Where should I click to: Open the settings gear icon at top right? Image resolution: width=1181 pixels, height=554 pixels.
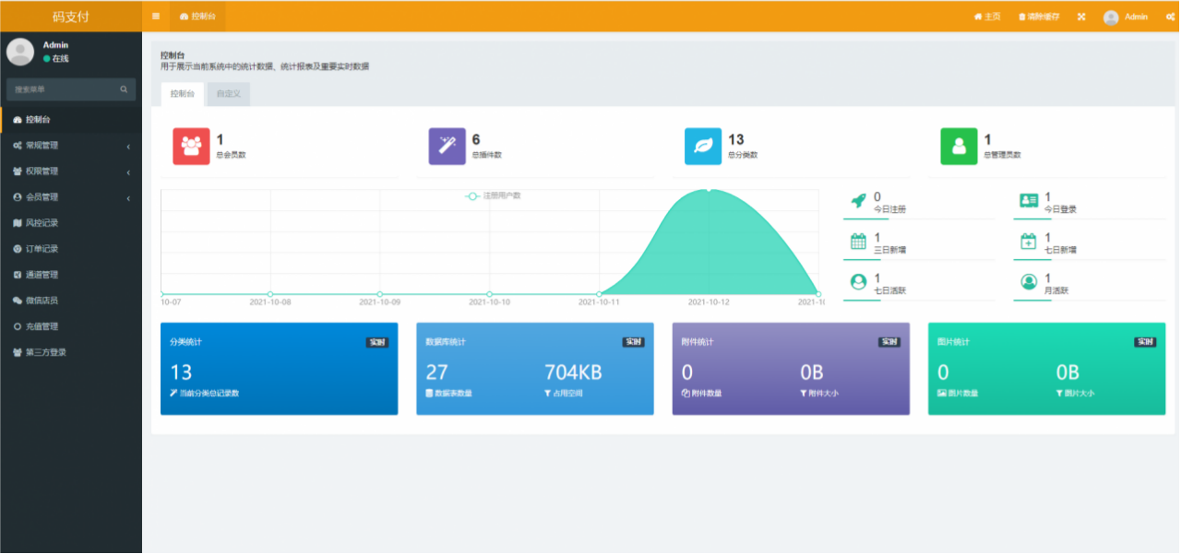coord(1172,16)
